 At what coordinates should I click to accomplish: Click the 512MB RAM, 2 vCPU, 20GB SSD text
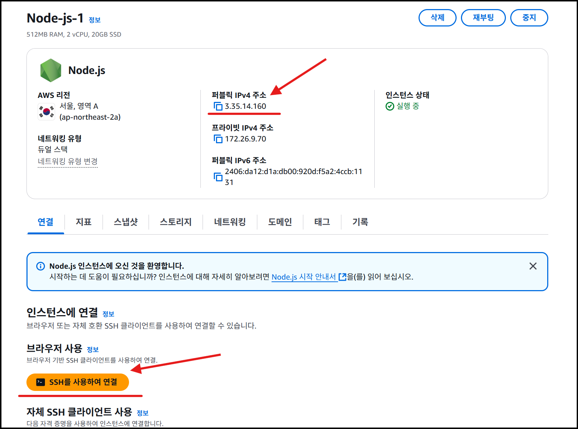coord(74,34)
